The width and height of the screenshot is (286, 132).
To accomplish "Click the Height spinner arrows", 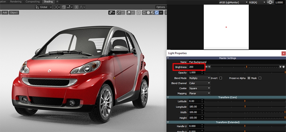I will tap(202, 118).
